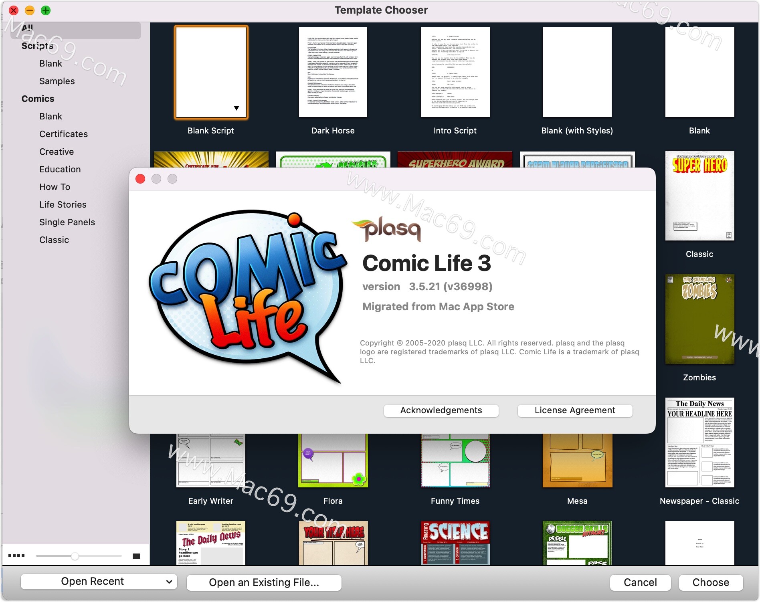Click the Template Chooser green zoom button
Screen dimensions: 760x602
point(46,10)
